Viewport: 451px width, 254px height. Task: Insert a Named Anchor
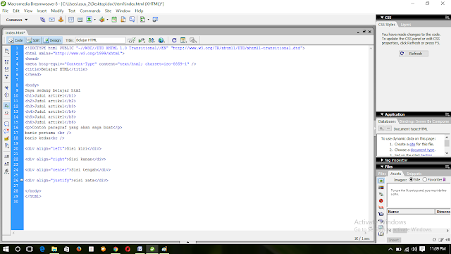click(x=61, y=20)
